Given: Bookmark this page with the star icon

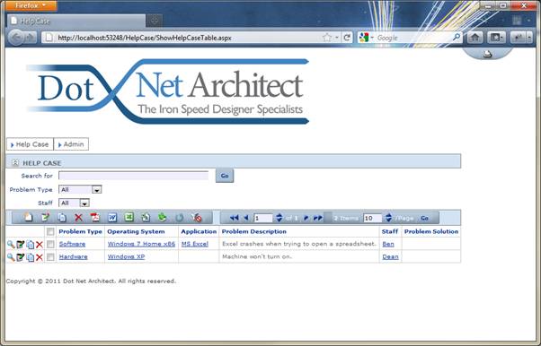Looking at the screenshot, I should (x=327, y=37).
